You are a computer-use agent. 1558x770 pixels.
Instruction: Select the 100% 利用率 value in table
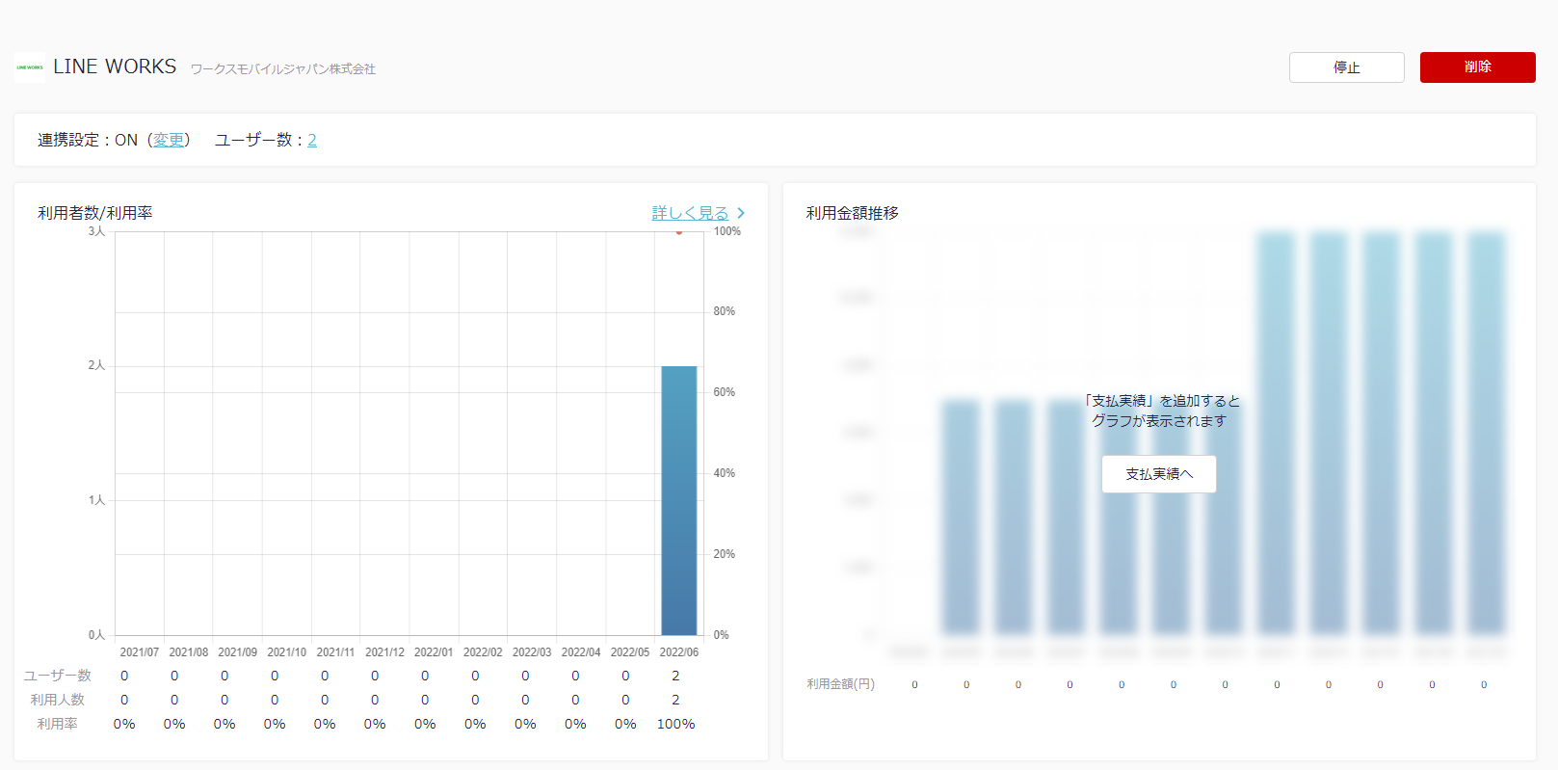point(675,724)
